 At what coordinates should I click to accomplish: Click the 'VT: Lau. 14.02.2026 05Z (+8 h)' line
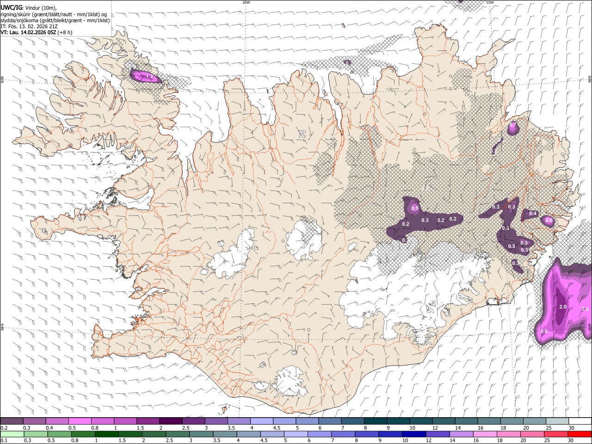tap(36, 32)
